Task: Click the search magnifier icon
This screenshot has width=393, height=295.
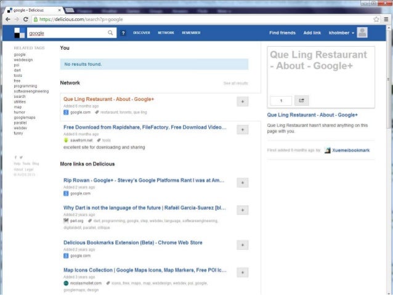Action: pyautogui.click(x=110, y=33)
